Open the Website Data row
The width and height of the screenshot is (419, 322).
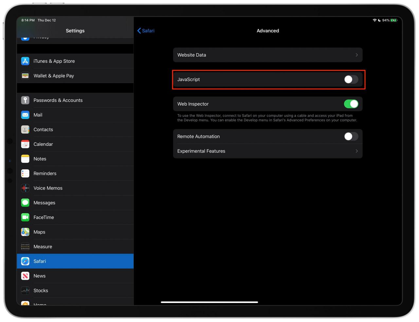[268, 55]
